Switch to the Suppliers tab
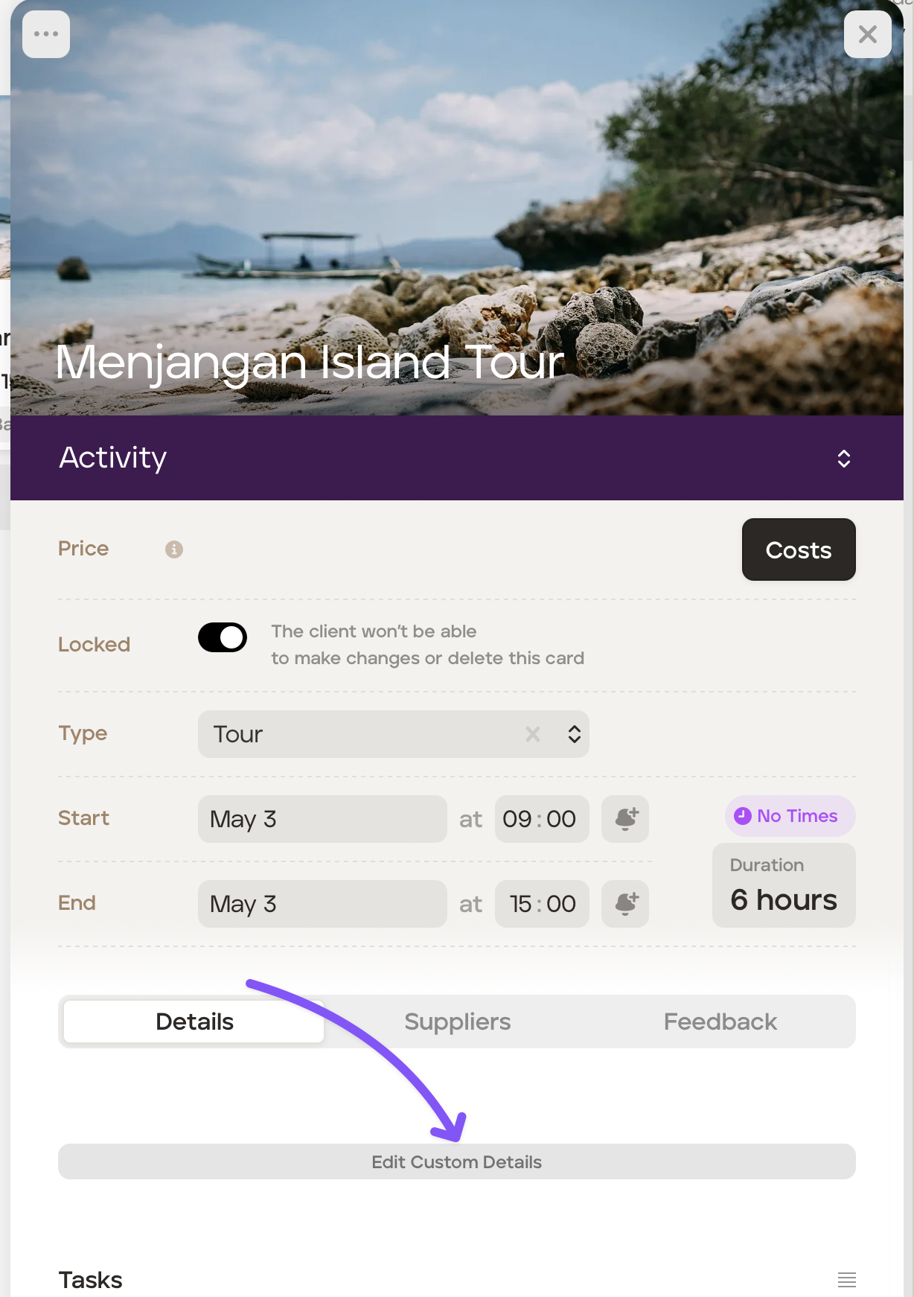 [x=458, y=1022]
